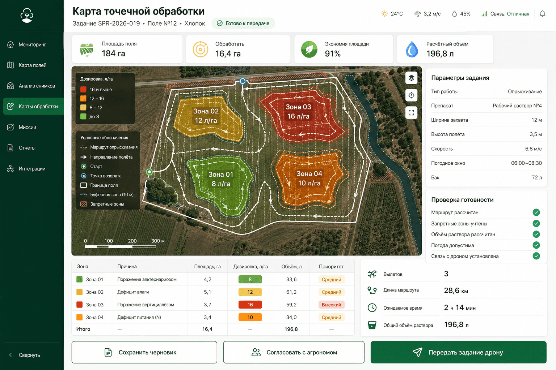Click the checkmark for Объём раствора рассчитан
Image resolution: width=556 pixels, height=370 pixels.
tap(536, 234)
